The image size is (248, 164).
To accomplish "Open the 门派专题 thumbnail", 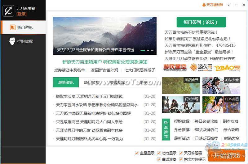I will point(181,105).
